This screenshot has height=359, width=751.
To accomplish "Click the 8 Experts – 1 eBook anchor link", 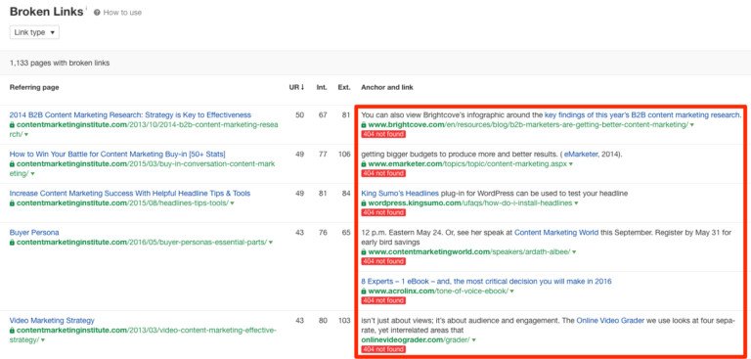I will pos(486,282).
